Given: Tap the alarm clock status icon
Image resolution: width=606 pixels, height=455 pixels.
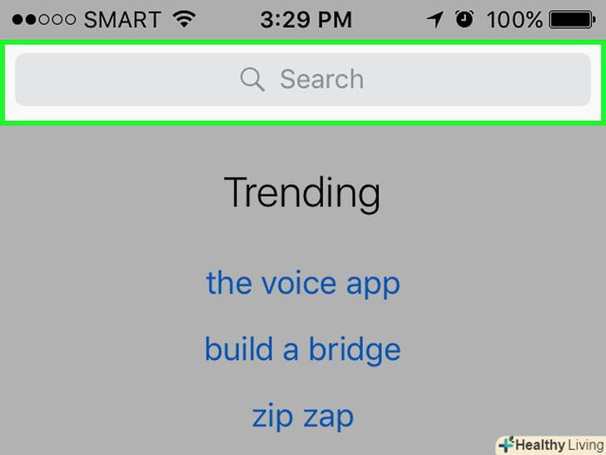Looking at the screenshot, I should (464, 19).
